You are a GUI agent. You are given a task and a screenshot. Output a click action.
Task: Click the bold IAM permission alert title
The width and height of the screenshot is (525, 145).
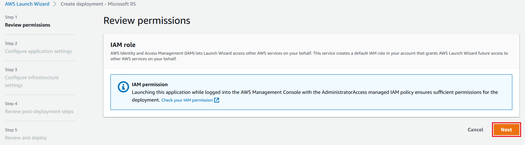pos(149,84)
